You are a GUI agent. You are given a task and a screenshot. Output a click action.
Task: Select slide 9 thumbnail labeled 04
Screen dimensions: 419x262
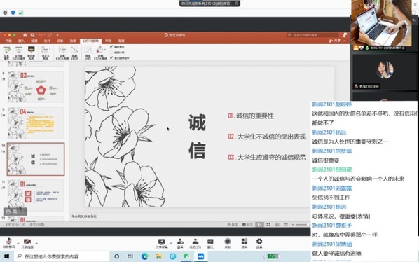(x=35, y=123)
